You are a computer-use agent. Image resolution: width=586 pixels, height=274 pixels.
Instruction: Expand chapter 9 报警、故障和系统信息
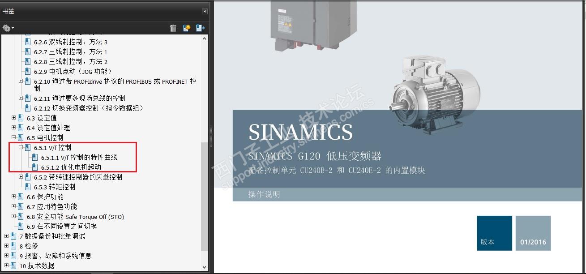(x=6, y=255)
